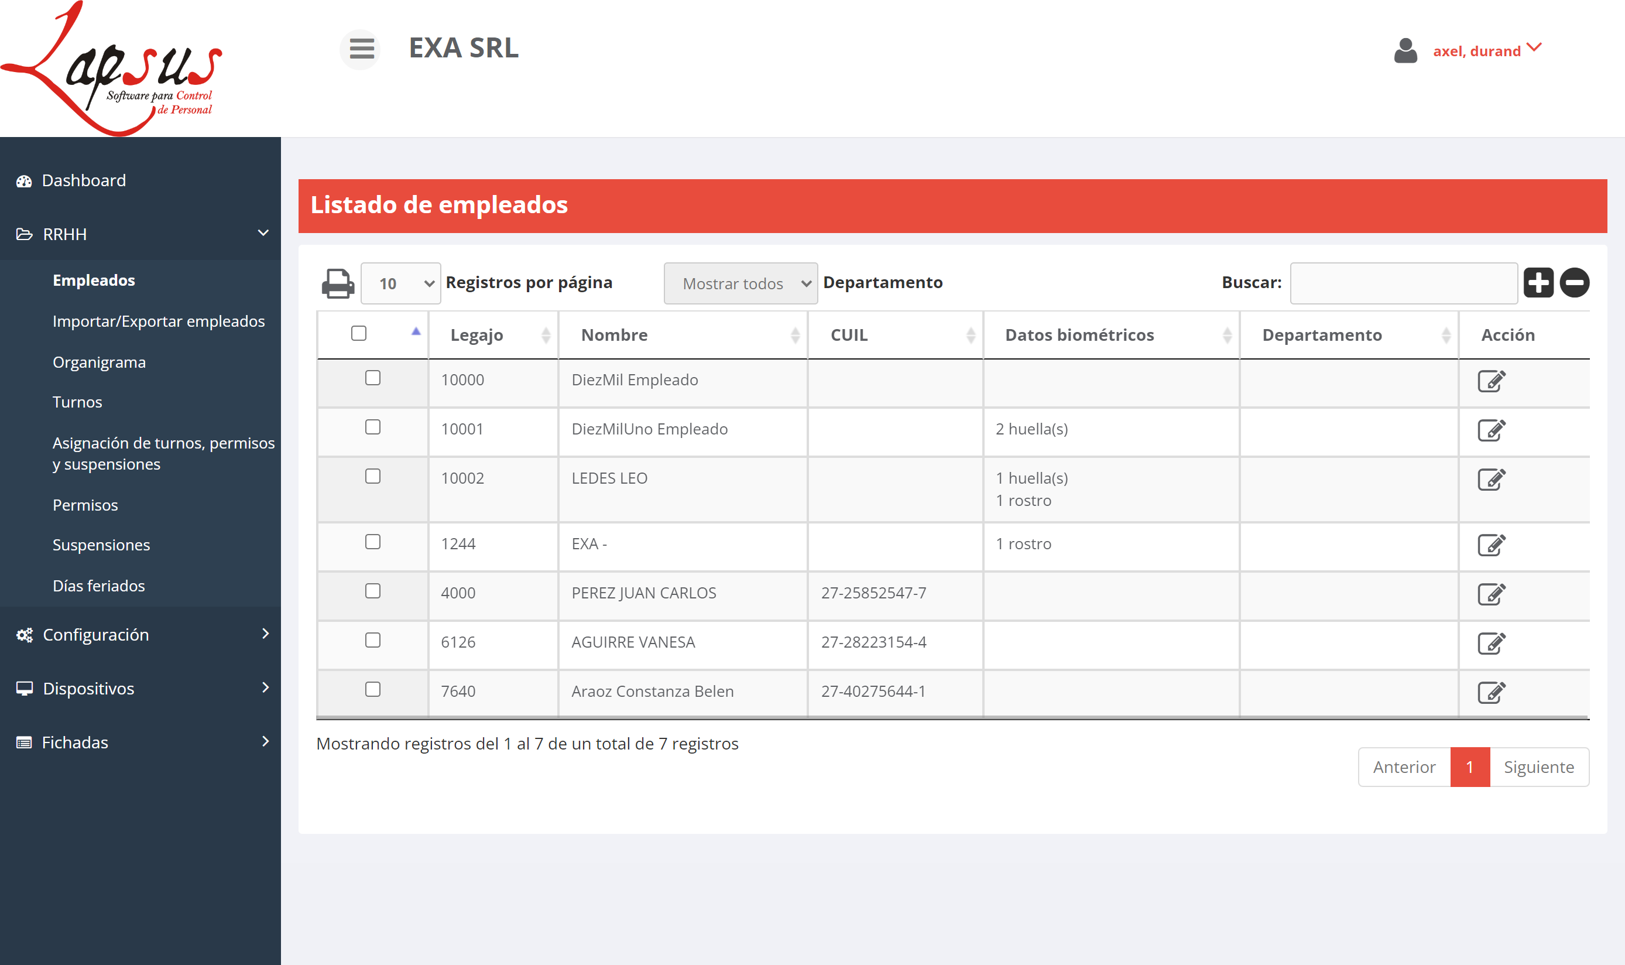Click the Configuración gears icon

(x=24, y=635)
